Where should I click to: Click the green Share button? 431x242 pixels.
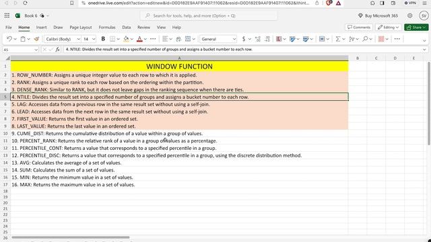pos(416,27)
